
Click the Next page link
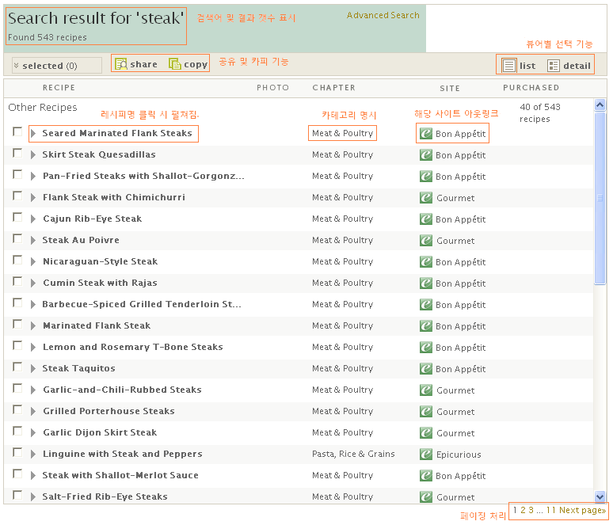point(582,510)
